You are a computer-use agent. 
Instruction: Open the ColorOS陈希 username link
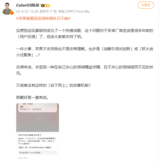tap(28, 5)
